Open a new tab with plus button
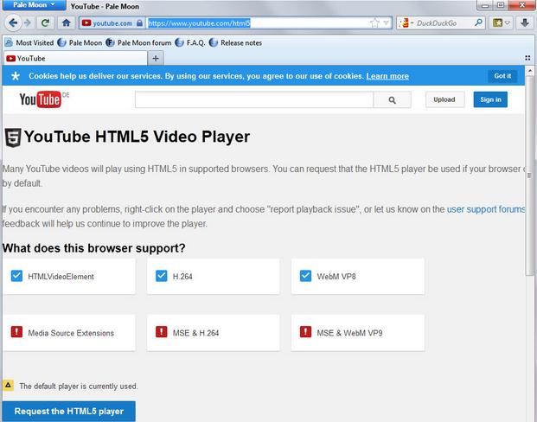 coord(156,59)
